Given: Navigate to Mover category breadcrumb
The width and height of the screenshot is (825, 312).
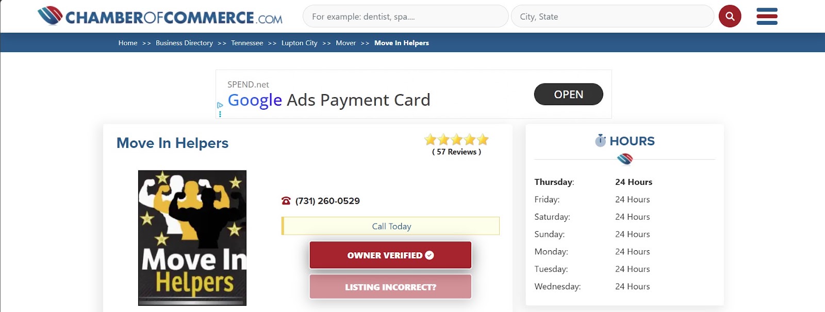Looking at the screenshot, I should (x=345, y=43).
